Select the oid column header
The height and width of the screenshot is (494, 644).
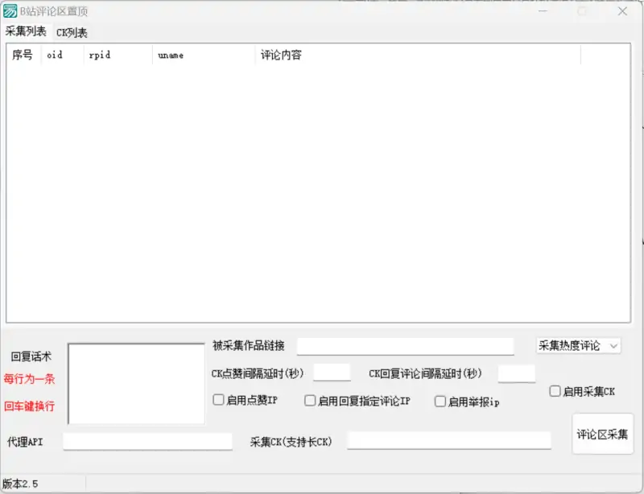coord(55,55)
